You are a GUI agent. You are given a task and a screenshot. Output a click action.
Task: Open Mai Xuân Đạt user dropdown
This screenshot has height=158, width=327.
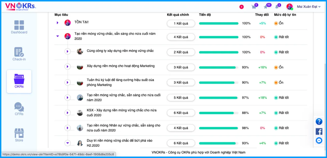[309, 7]
